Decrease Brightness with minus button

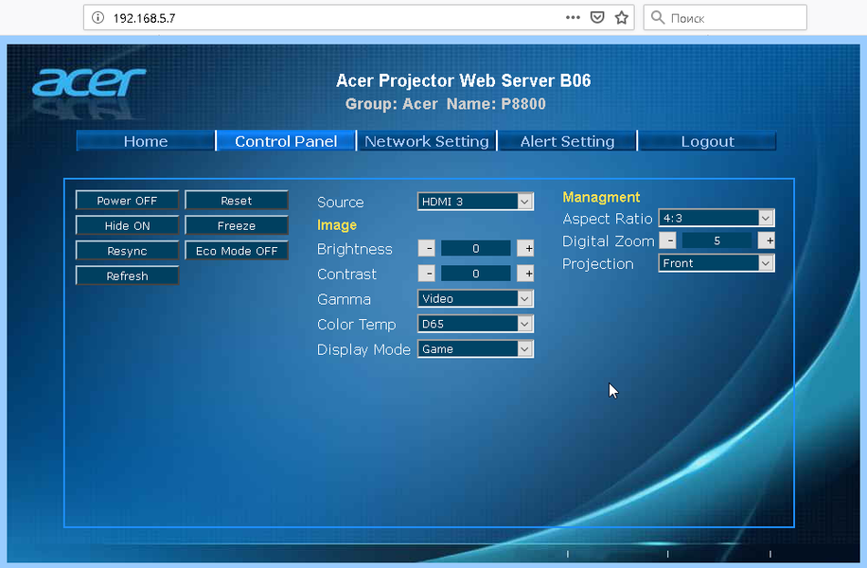tap(426, 248)
